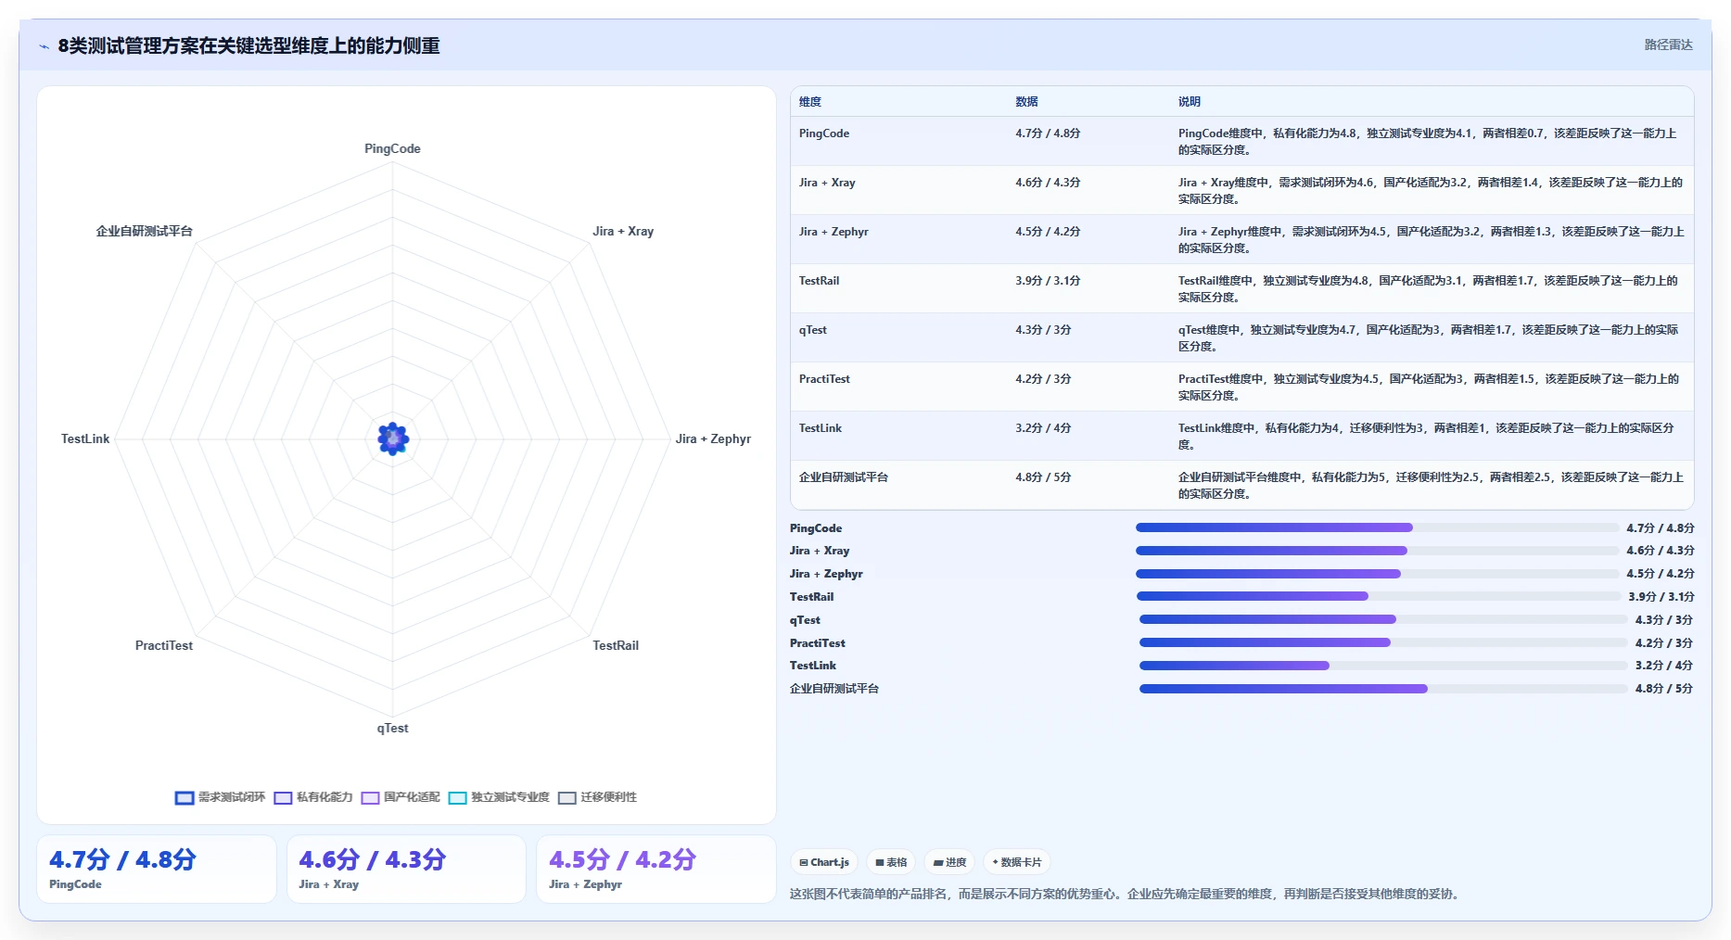This screenshot has width=1731, height=940.
Task: Toggle the 国产化适配 legend series
Action: coord(401,797)
